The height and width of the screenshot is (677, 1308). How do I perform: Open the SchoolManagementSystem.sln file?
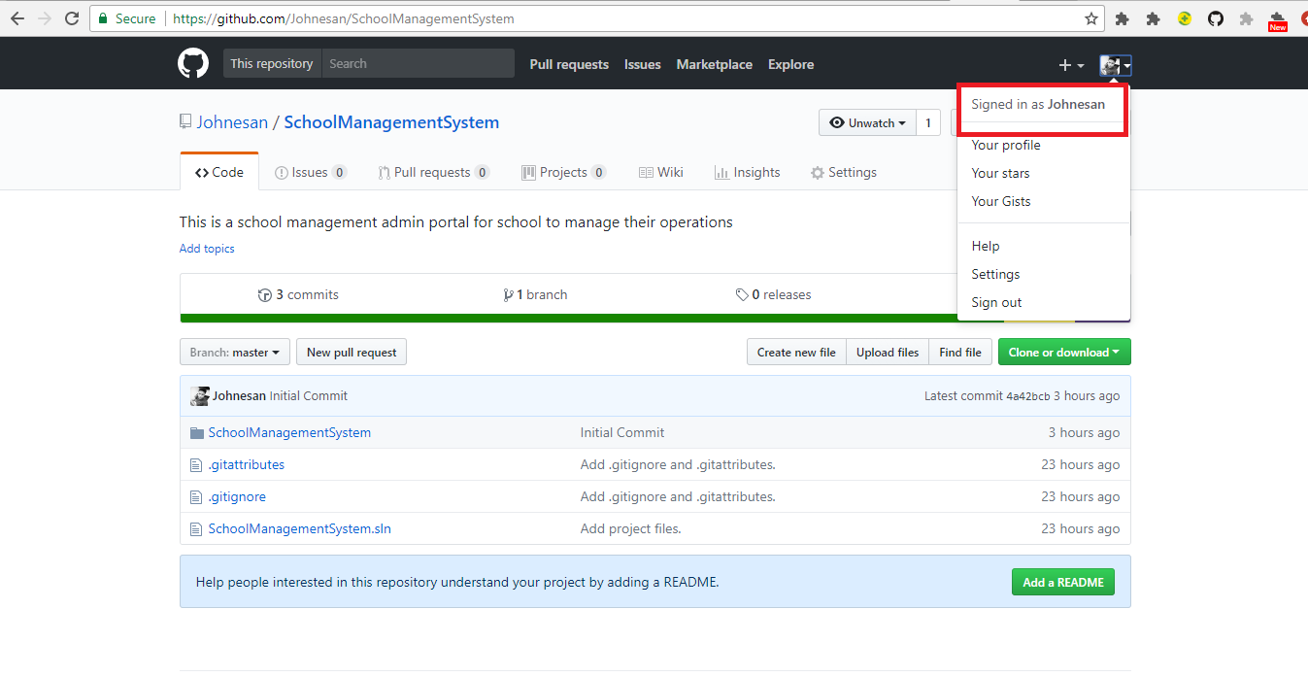(300, 529)
